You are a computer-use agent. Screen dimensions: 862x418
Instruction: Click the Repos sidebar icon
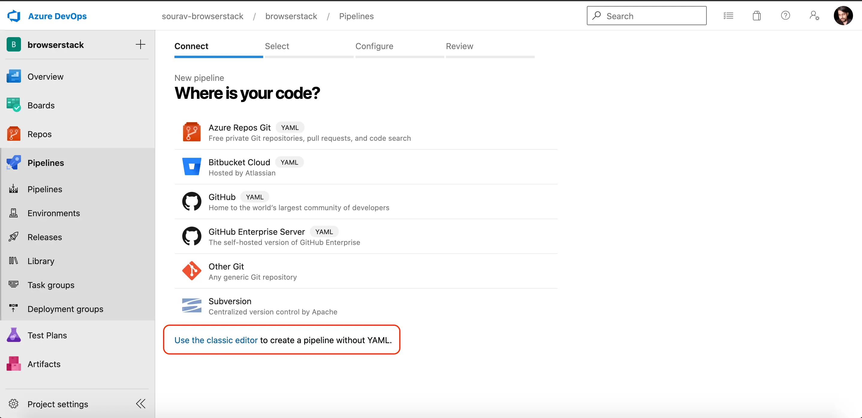tap(14, 134)
